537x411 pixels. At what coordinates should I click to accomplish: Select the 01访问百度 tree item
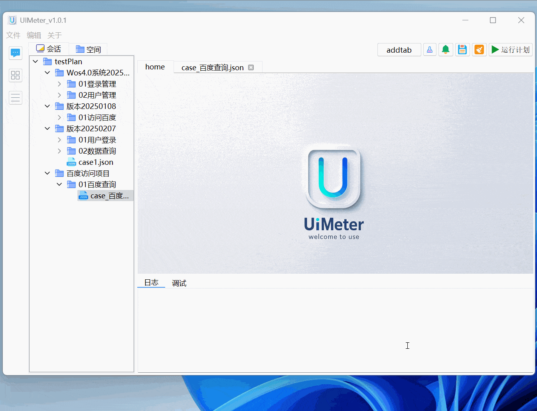(97, 117)
